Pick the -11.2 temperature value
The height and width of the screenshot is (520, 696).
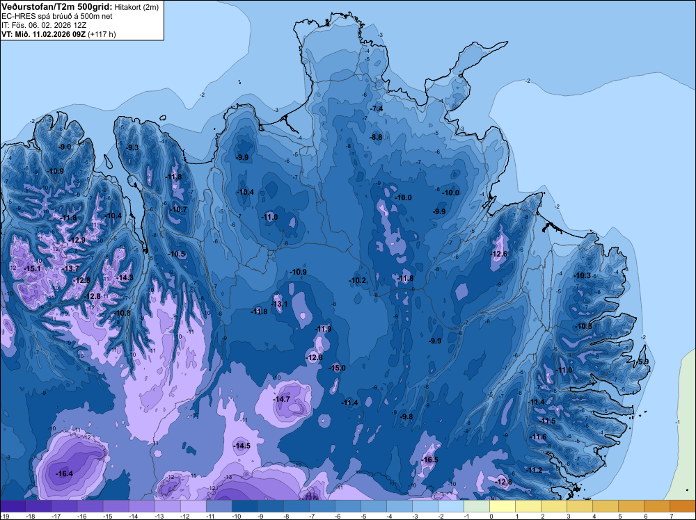534,470
